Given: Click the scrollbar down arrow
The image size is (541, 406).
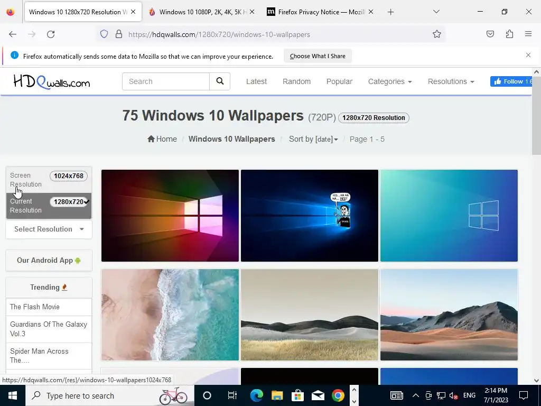Looking at the screenshot, I should click(536, 381).
